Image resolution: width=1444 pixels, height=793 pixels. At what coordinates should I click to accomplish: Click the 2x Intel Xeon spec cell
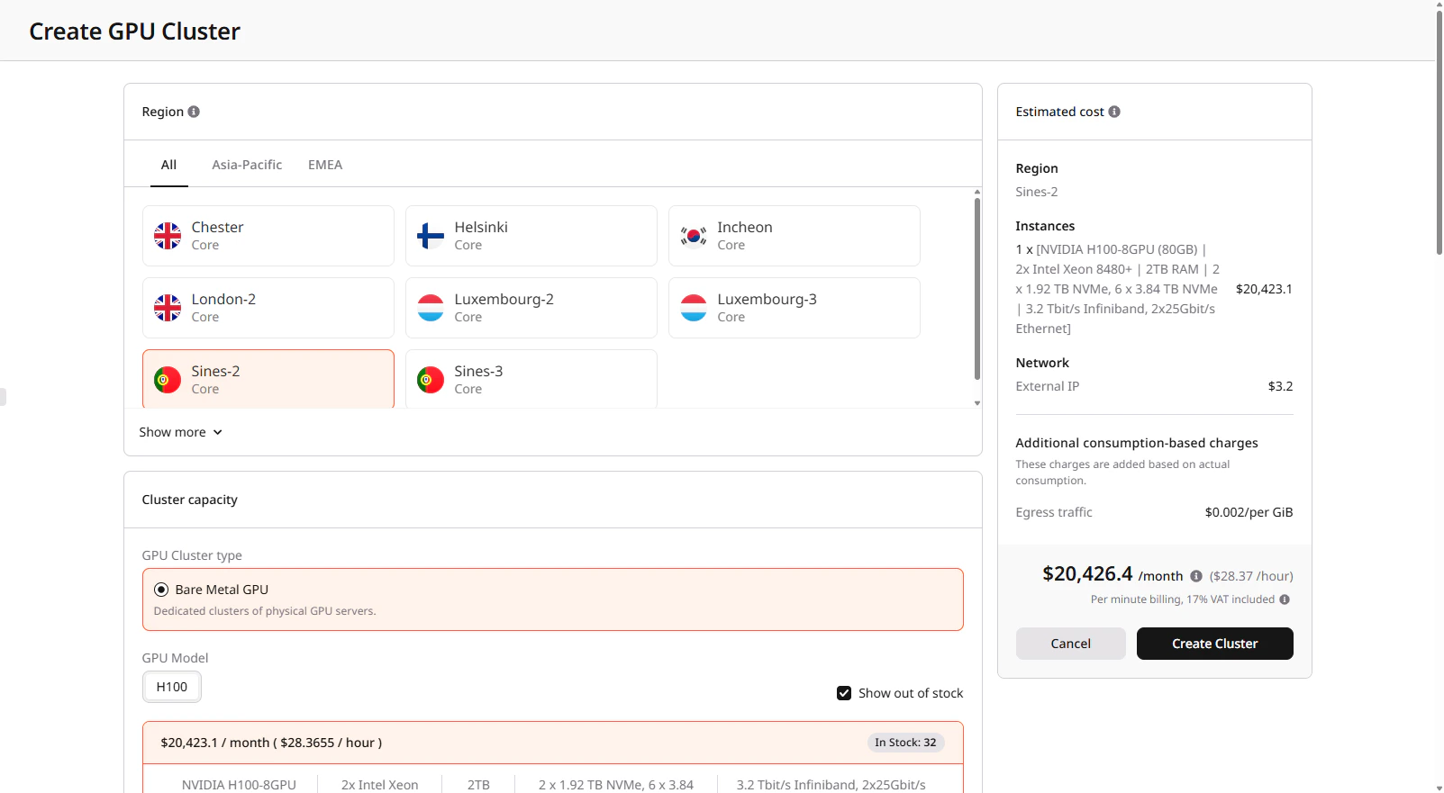(379, 785)
